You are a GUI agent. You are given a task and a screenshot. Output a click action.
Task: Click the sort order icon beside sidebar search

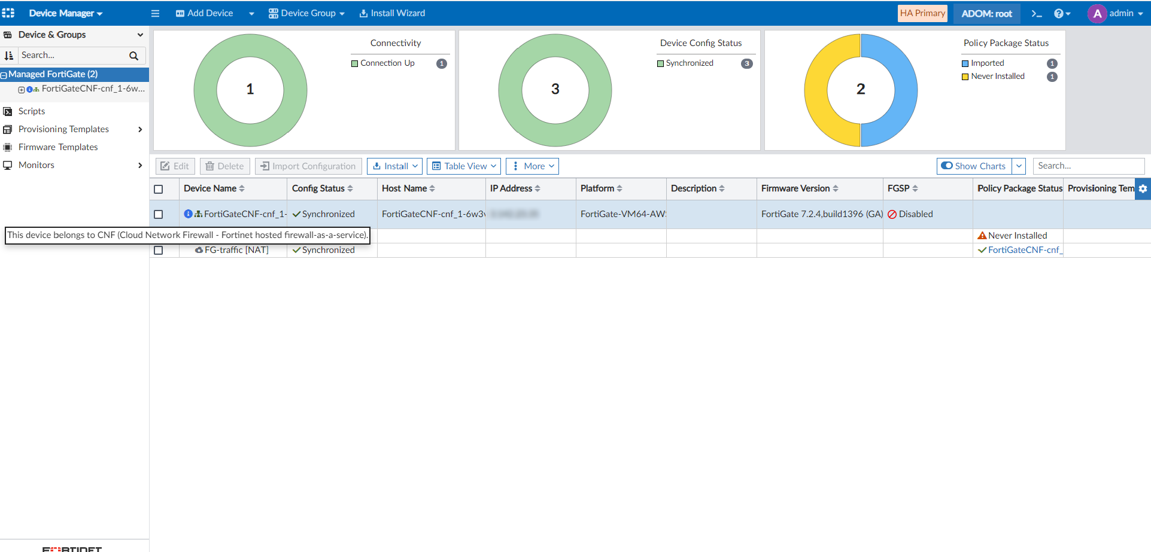[x=9, y=56]
